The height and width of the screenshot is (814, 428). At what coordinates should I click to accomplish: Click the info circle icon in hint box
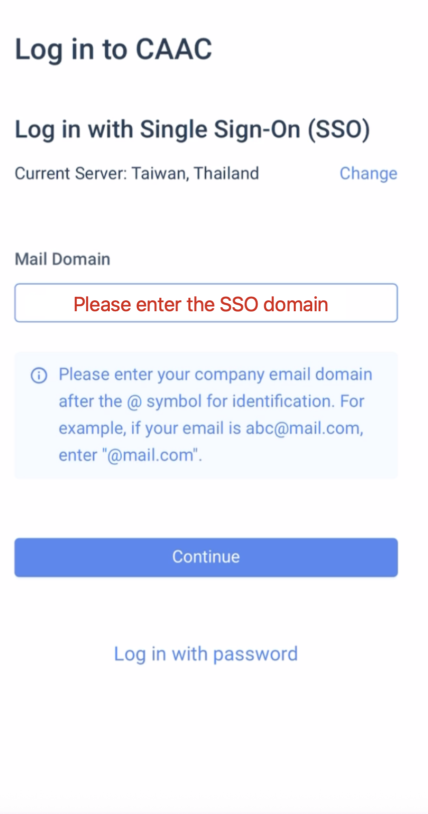pos(39,375)
